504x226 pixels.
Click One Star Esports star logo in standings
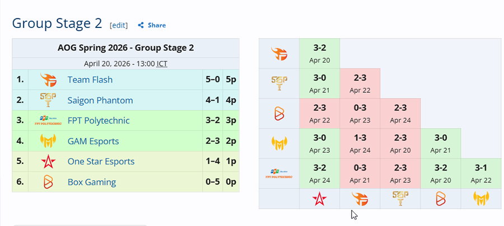(x=48, y=162)
